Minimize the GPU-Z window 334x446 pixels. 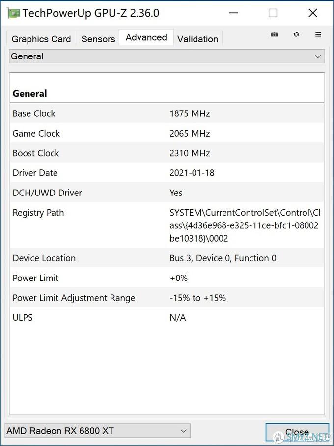pos(234,13)
